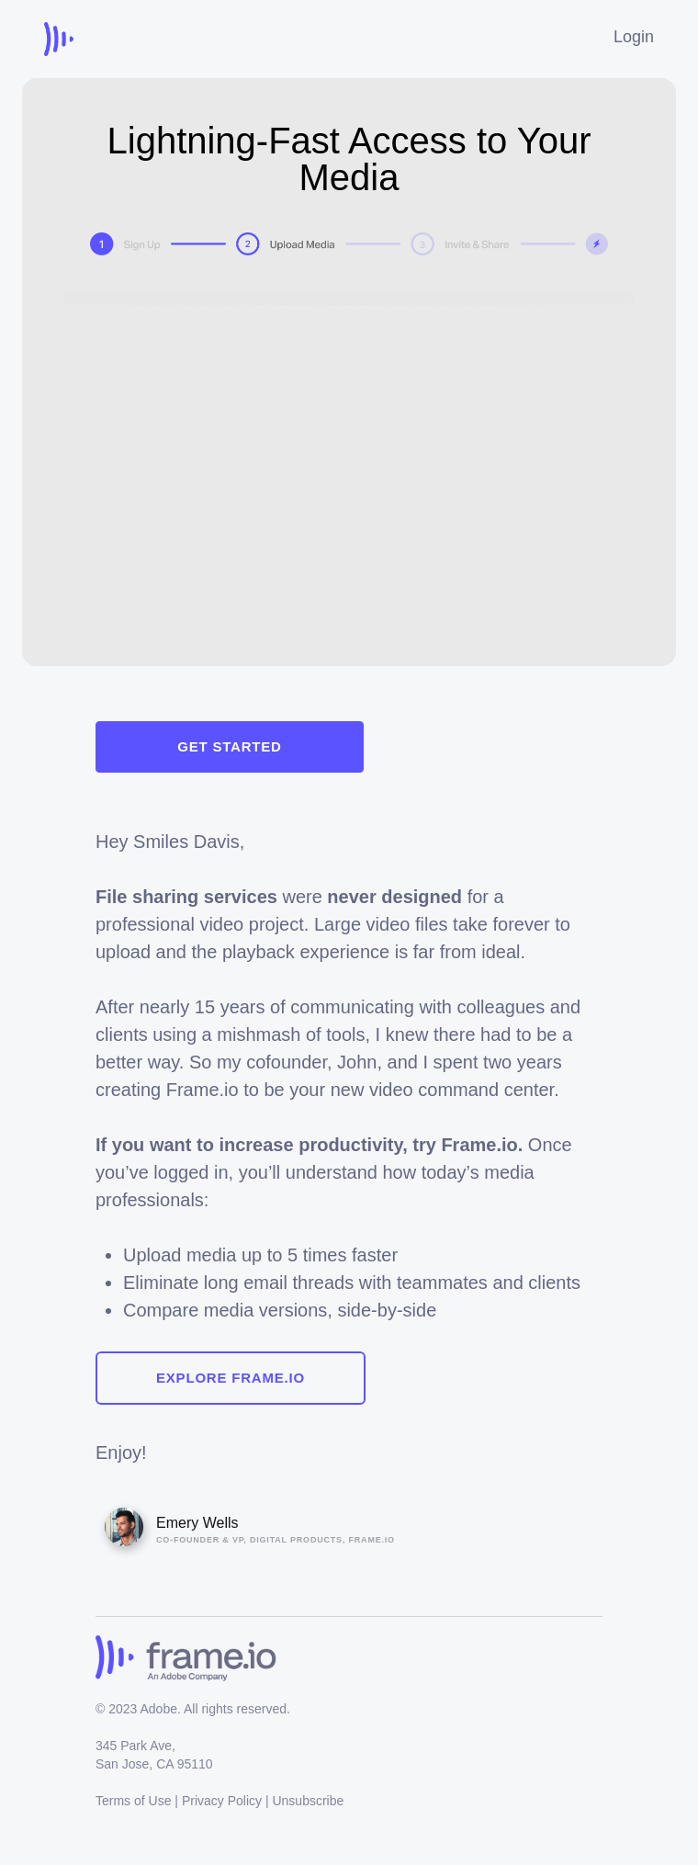Click the Frame.io logo icon at top

[58, 39]
